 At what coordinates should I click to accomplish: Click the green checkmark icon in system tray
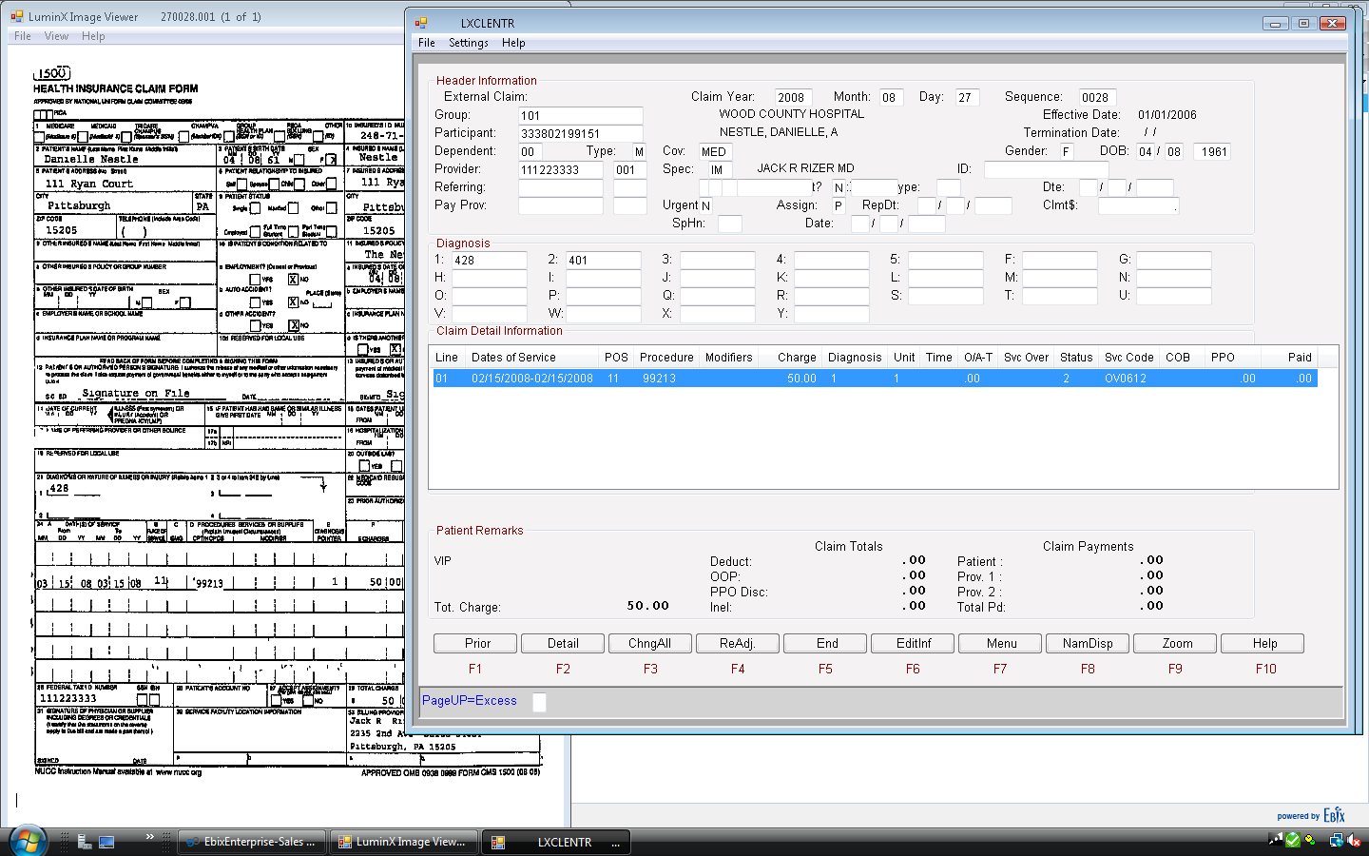point(1292,841)
